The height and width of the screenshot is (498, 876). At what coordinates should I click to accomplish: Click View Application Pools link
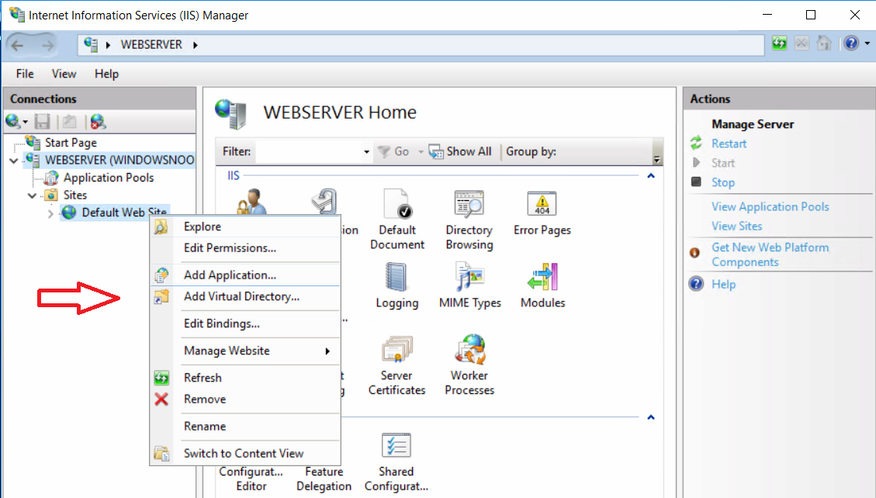point(770,206)
